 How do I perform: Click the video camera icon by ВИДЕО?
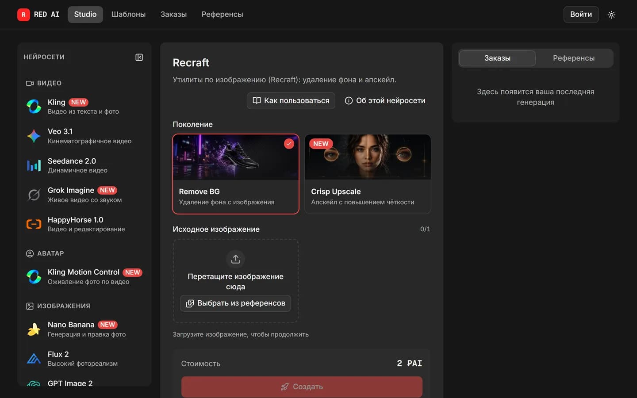tap(30, 83)
